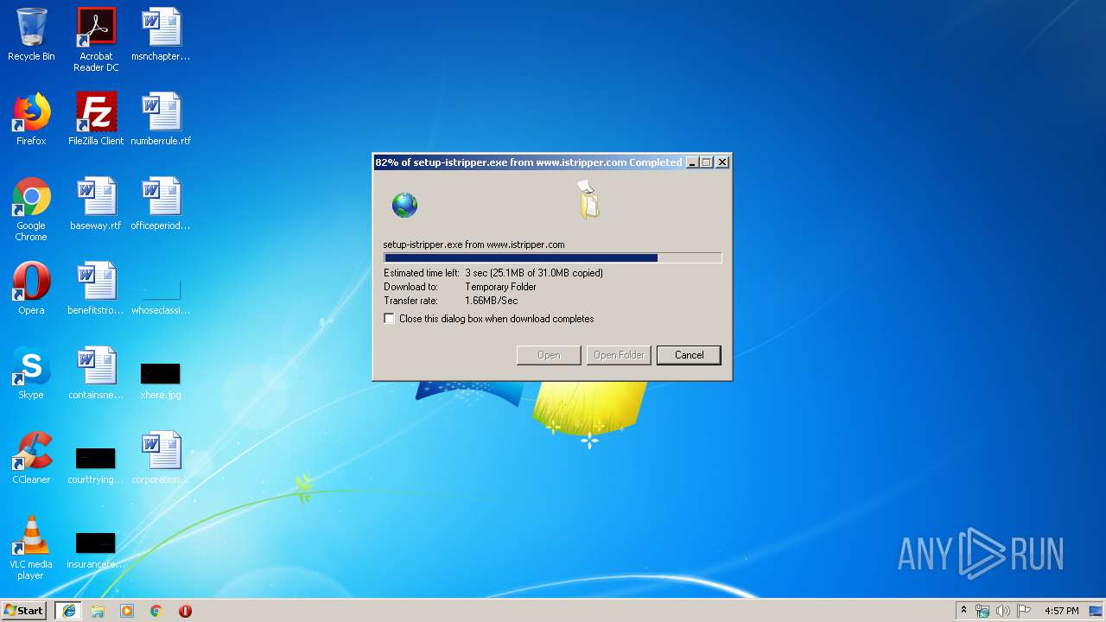The image size is (1106, 622).
Task: Open VLC media player shortcut
Action: pos(31,548)
